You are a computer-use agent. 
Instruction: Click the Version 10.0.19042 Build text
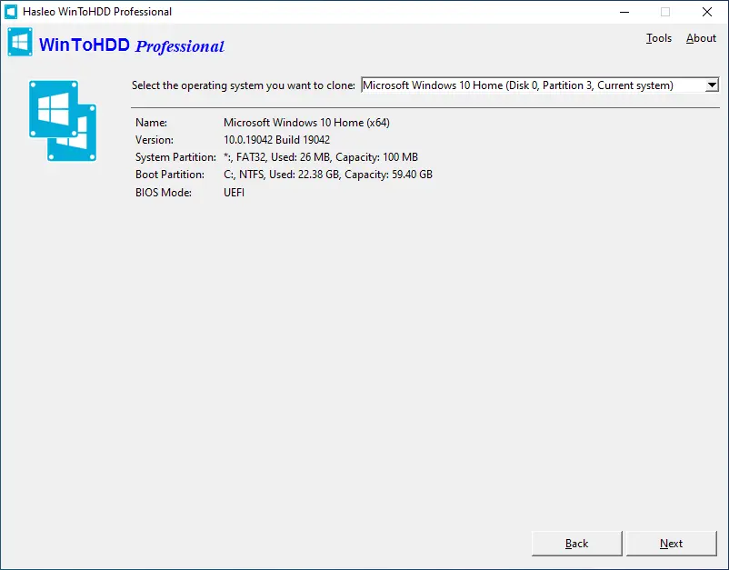click(276, 140)
